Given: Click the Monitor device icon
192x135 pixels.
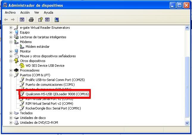Looking at the screenshot, I should [x=16, y=51].
